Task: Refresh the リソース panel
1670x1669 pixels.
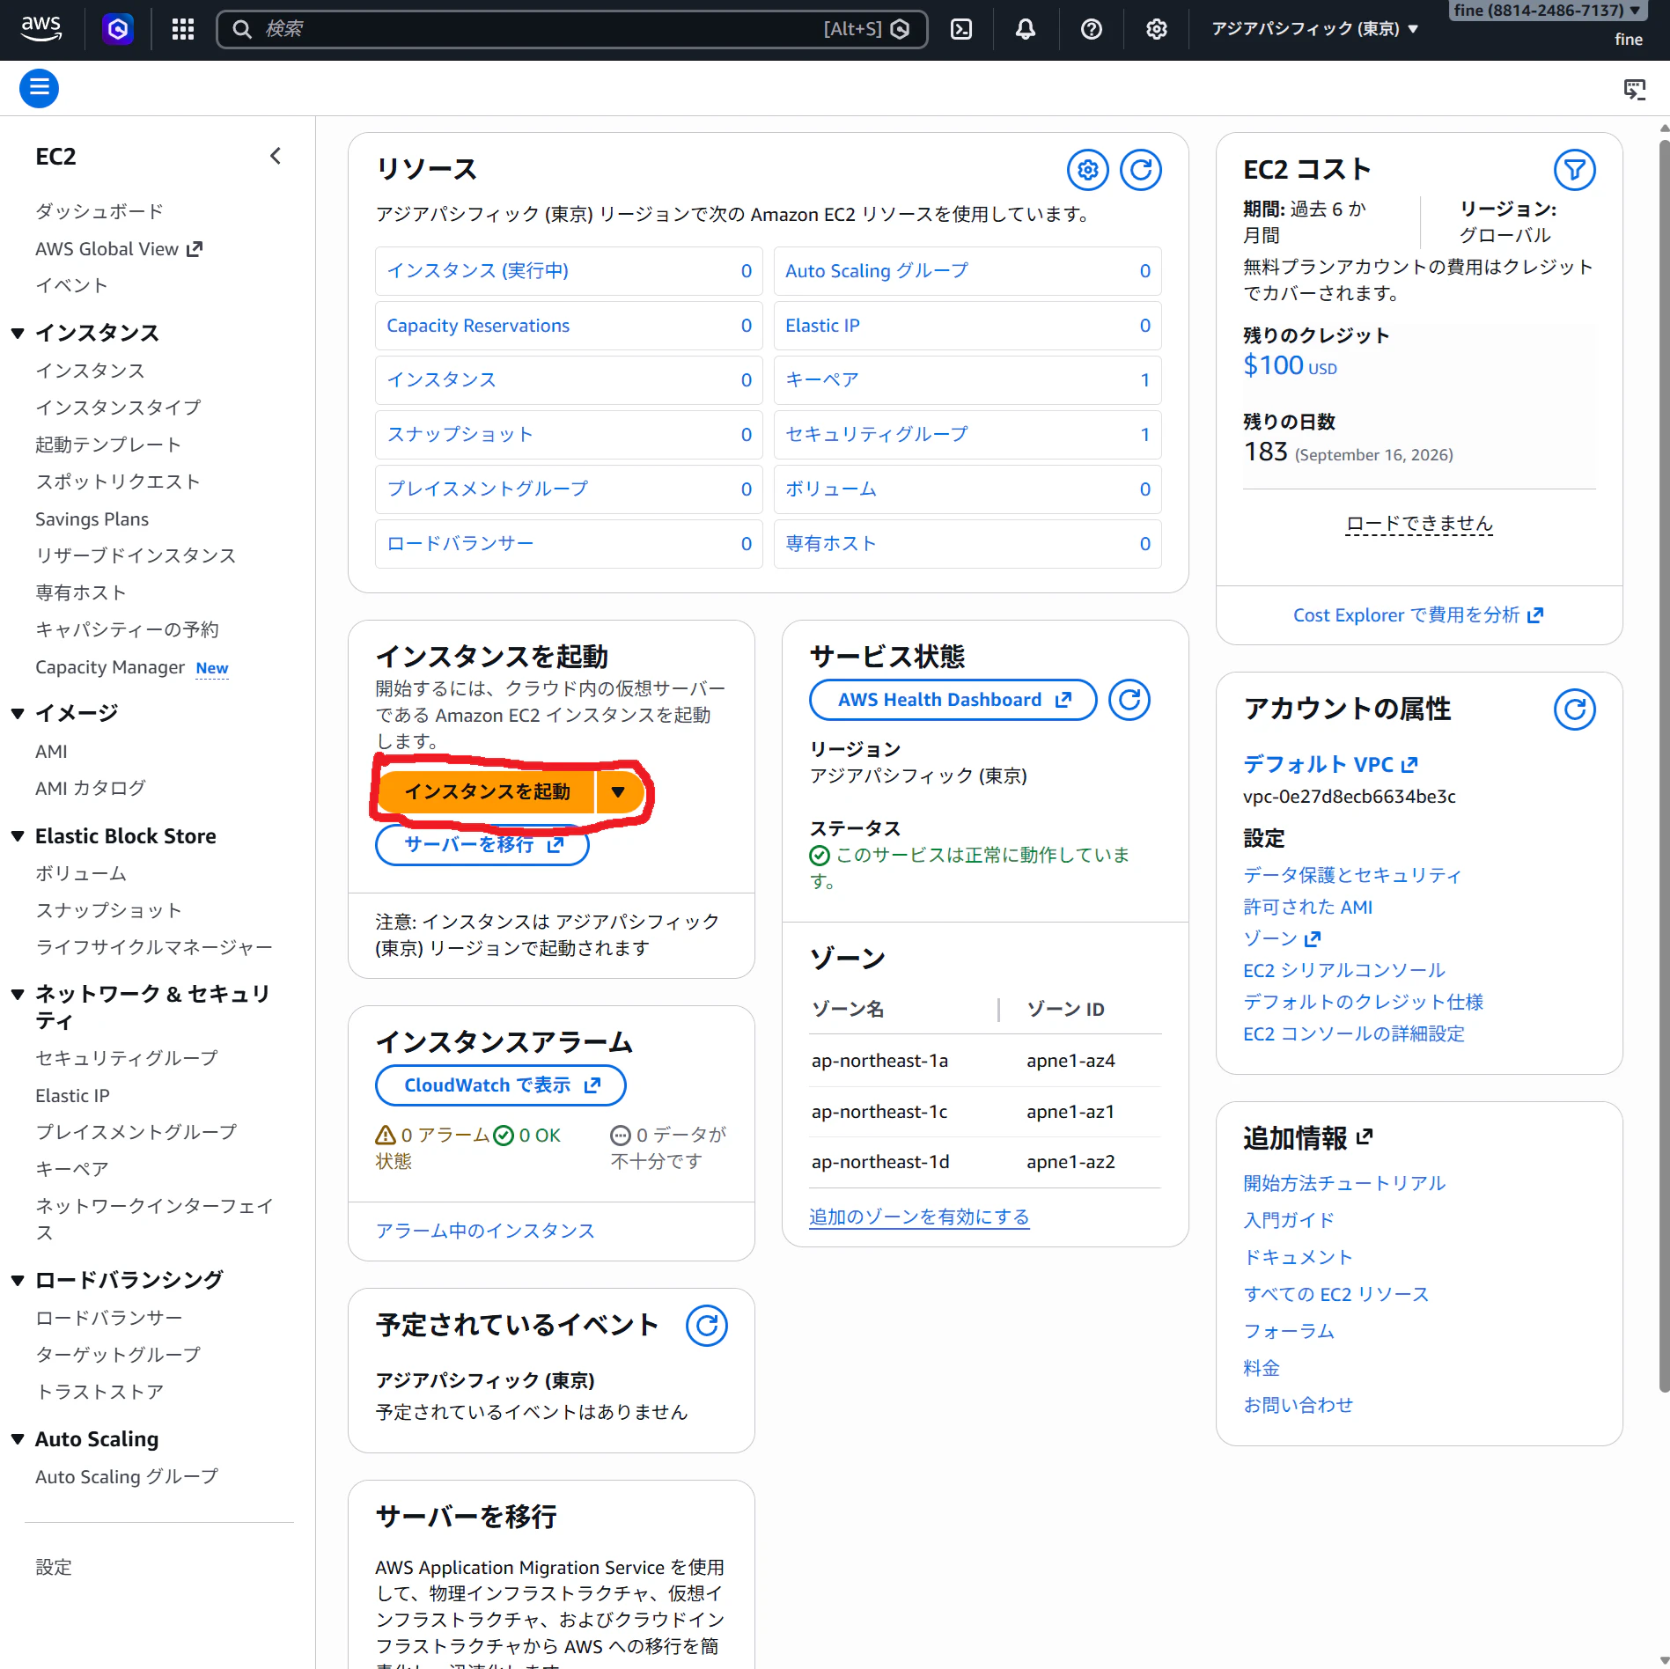Action: point(1141,170)
